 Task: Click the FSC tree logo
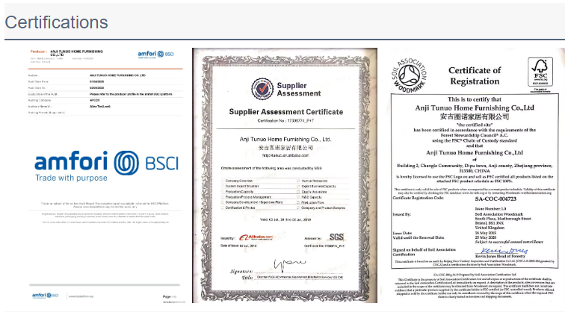540,72
